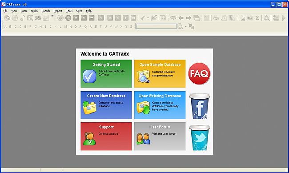Filter by letter S in alphabet bar
This screenshot has width=289, height=173.
96,27
